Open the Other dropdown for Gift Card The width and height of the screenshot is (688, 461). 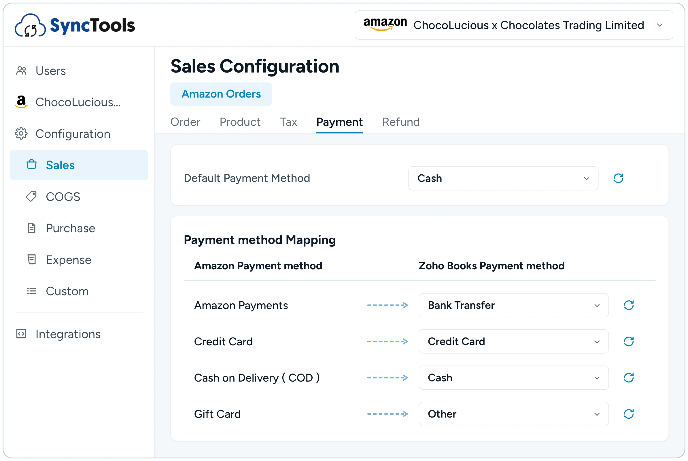pos(514,414)
